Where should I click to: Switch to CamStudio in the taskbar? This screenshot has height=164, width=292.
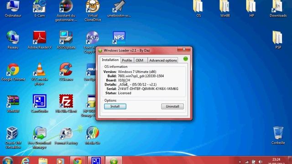tap(96, 161)
